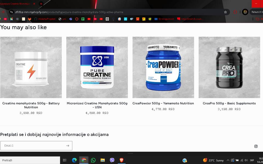Open WhatsApp from the taskbar
The image size is (263, 164).
click(93, 160)
